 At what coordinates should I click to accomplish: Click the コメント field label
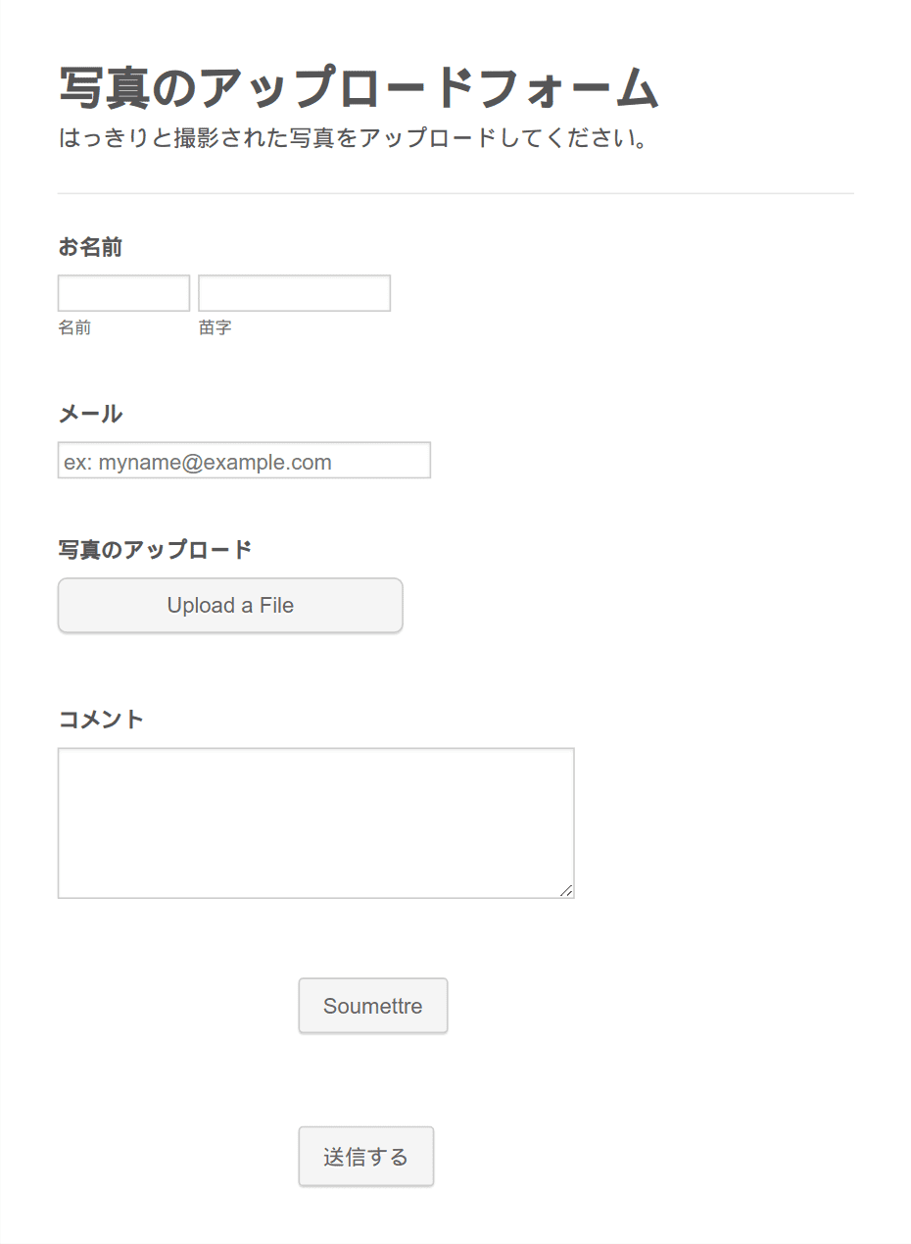tap(101, 720)
